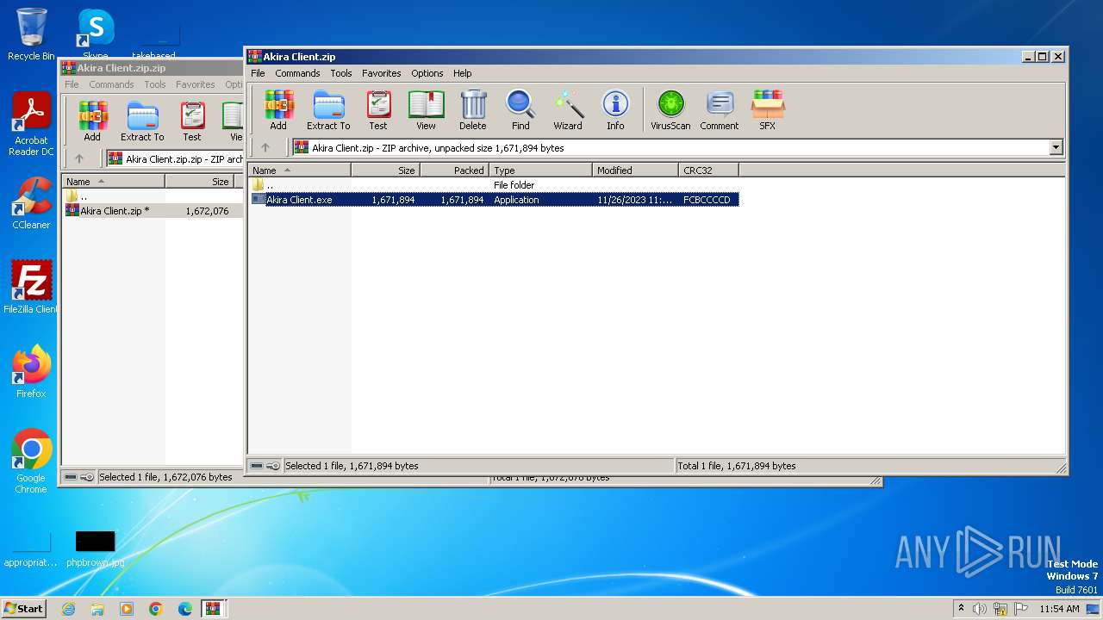Click drive/key icon in back window status bar
The height and width of the screenshot is (620, 1103).
(x=78, y=477)
